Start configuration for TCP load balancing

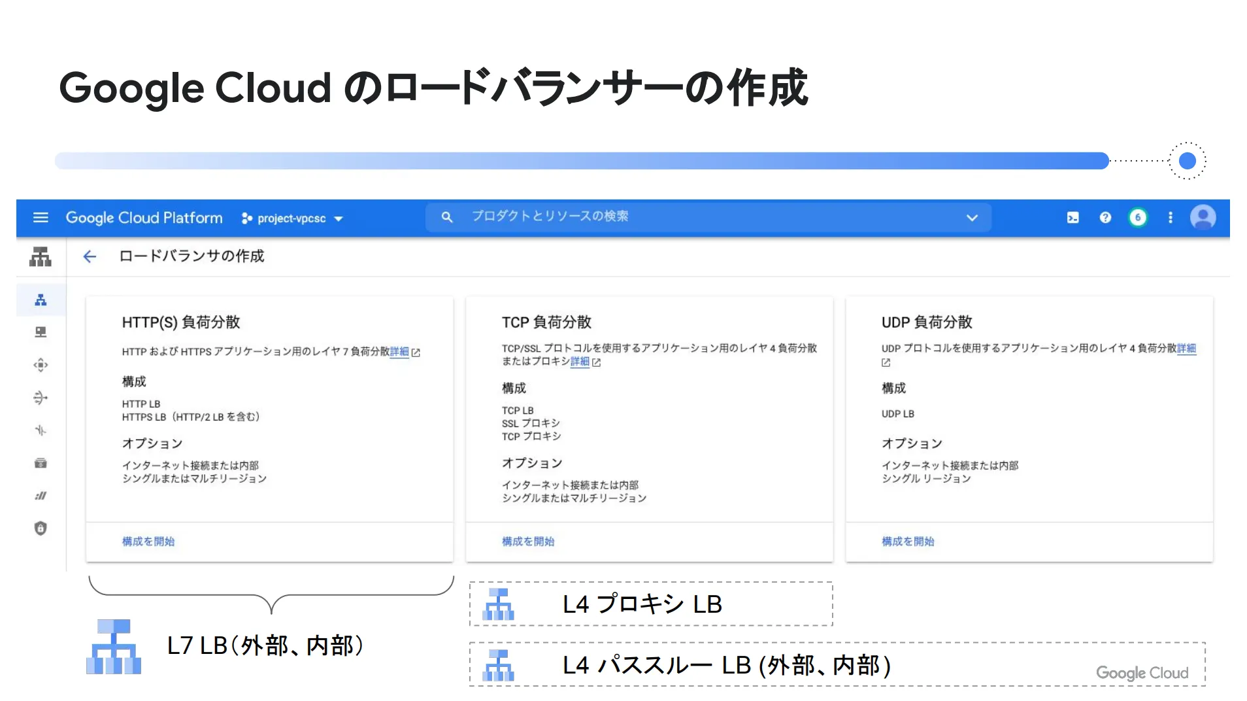point(528,541)
